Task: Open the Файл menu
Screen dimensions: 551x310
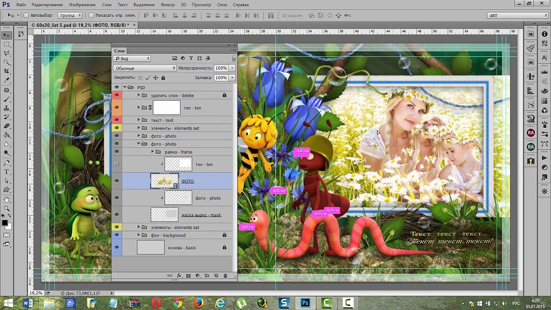Action: [21, 5]
